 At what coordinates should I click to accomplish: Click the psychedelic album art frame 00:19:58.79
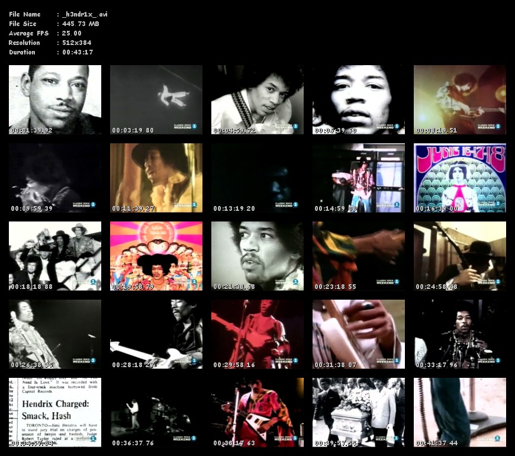(156, 256)
